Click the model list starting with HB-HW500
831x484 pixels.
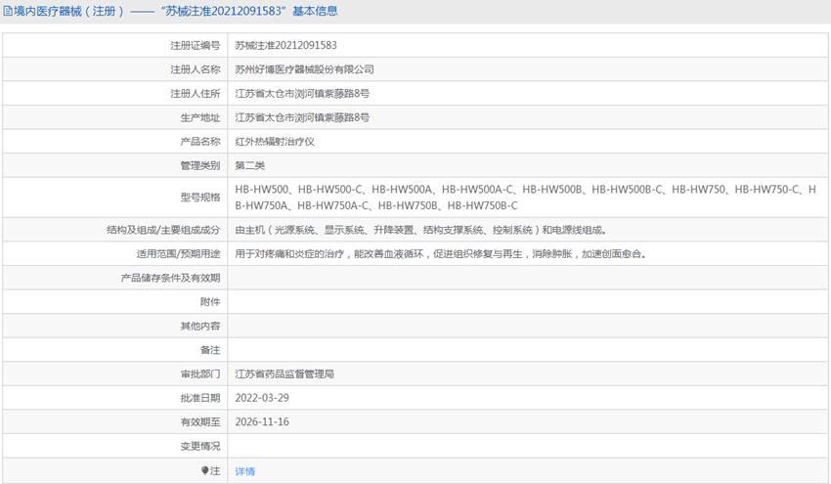click(525, 198)
